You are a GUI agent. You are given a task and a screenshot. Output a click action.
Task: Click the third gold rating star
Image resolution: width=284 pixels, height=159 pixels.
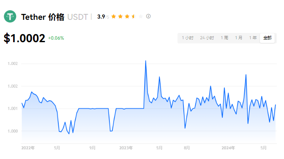127,16
